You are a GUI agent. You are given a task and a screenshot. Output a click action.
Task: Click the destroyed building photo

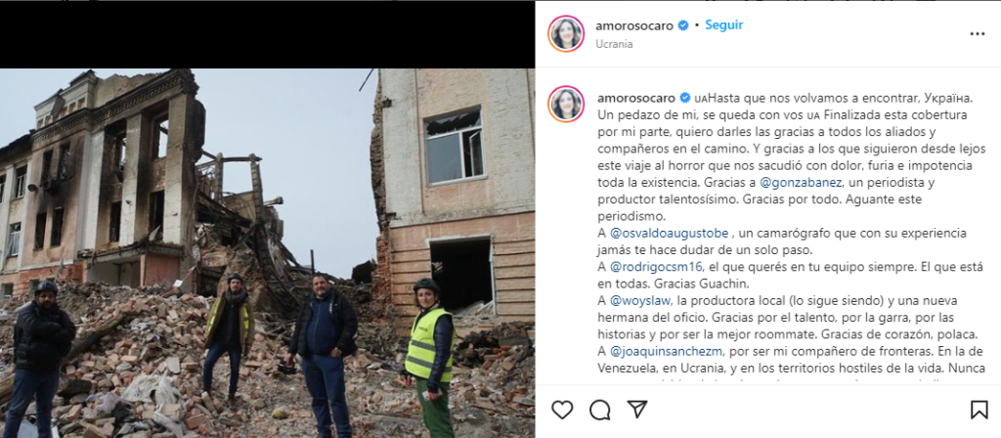[x=268, y=253]
